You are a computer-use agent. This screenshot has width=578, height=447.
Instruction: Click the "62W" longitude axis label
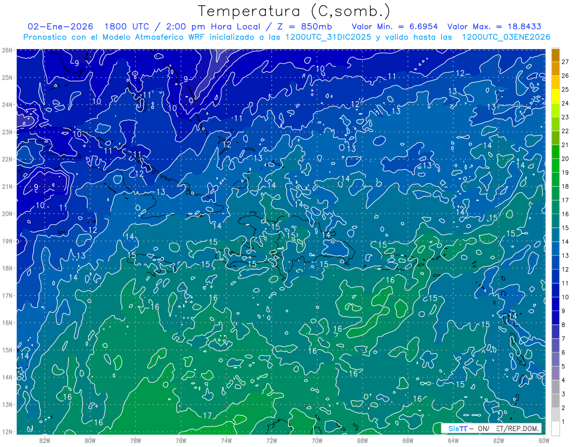click(x=499, y=440)
